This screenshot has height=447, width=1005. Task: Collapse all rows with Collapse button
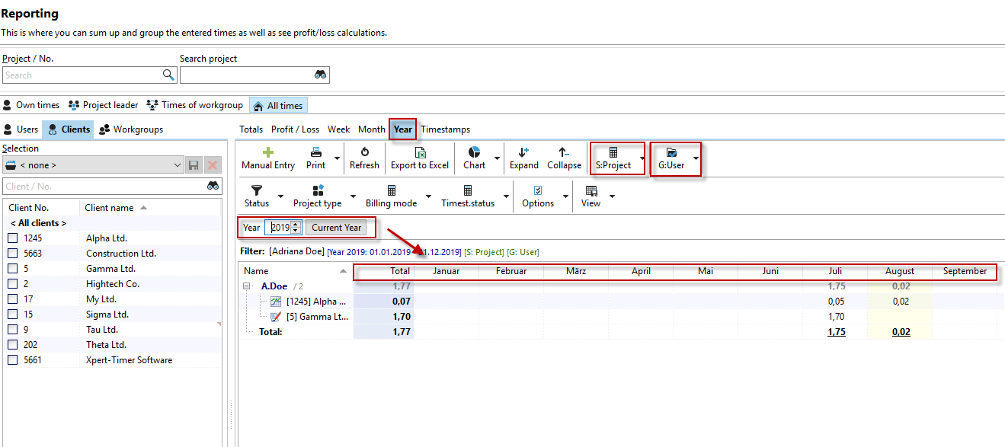[x=564, y=158]
